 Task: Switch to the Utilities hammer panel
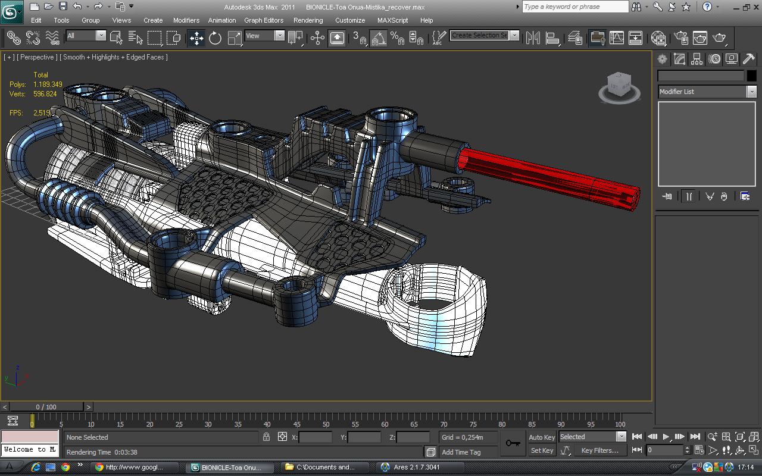tap(748, 59)
